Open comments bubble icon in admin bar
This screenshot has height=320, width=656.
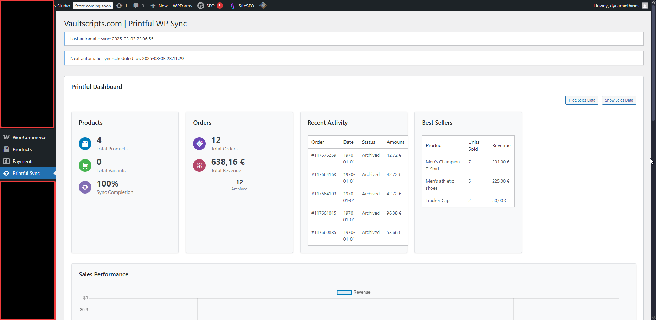136,6
